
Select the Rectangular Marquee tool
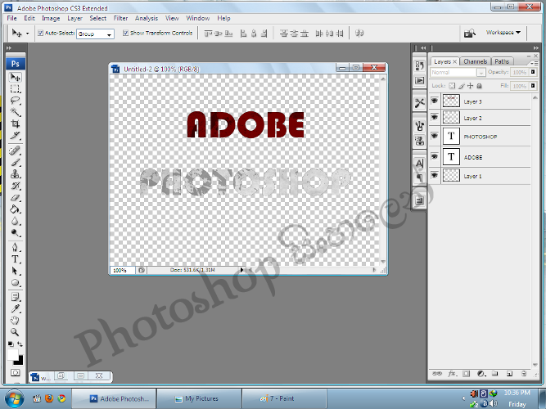pyautogui.click(x=16, y=89)
